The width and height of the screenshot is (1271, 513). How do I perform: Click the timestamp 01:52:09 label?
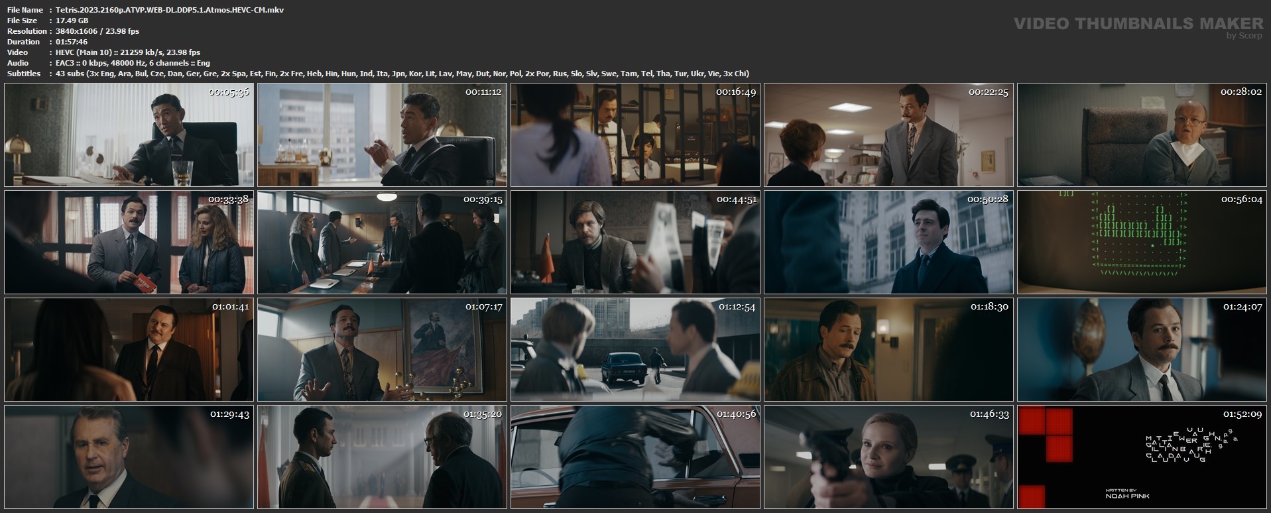click(x=1241, y=414)
